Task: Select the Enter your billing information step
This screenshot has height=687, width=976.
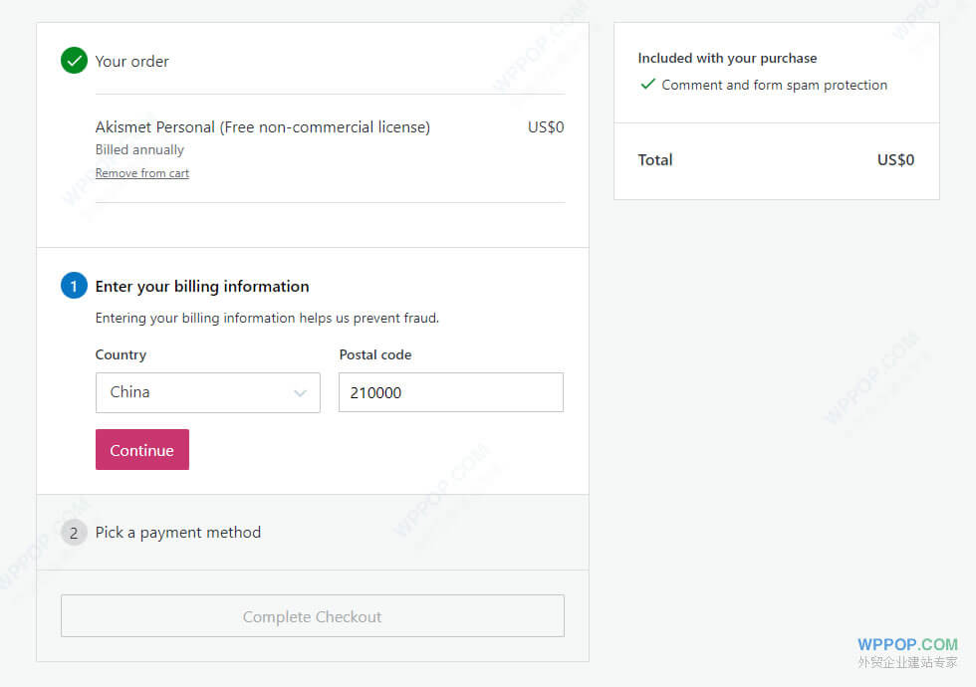Action: (201, 287)
